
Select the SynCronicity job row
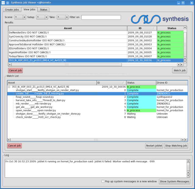[x=96, y=37]
